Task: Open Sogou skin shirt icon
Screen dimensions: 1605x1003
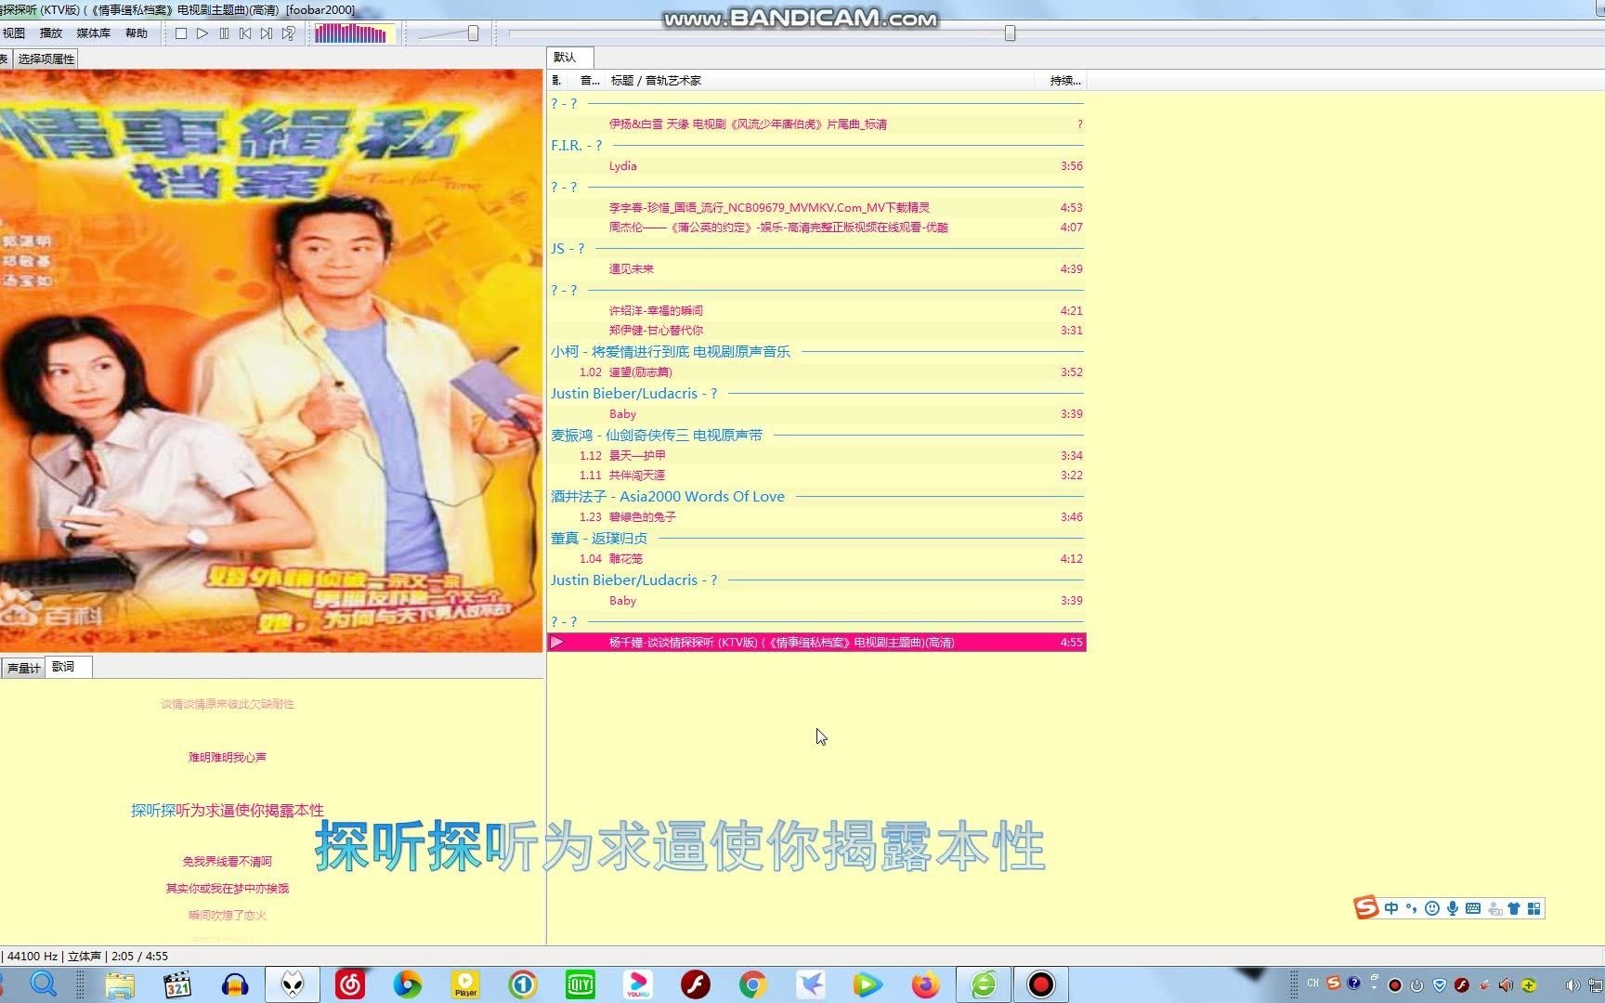Action: click(1514, 909)
